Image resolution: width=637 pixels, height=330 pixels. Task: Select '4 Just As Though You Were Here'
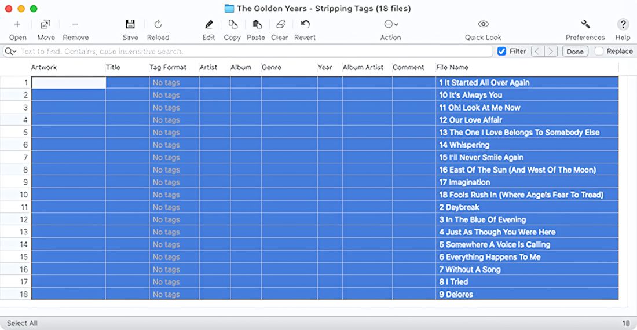(497, 232)
